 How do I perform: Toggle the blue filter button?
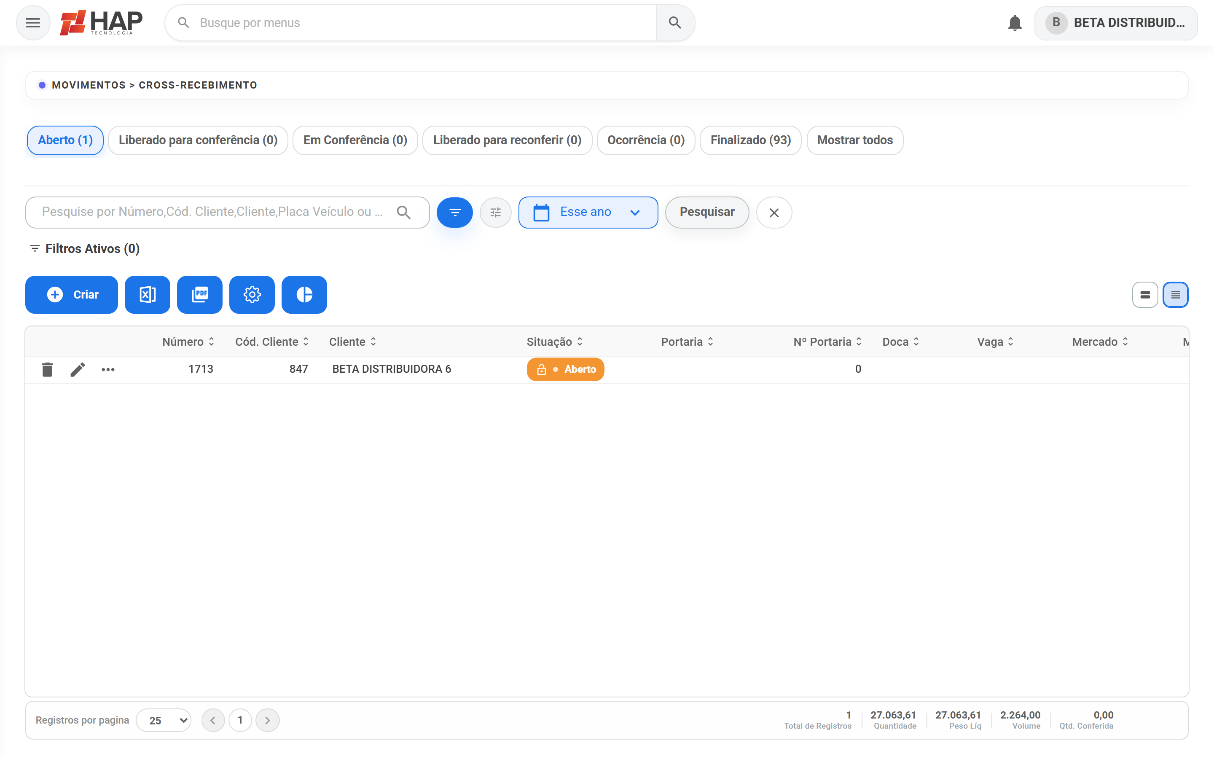point(454,213)
